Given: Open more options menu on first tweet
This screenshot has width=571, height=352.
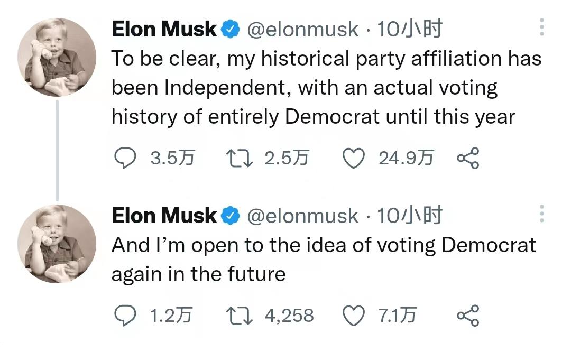Looking at the screenshot, I should [x=541, y=27].
